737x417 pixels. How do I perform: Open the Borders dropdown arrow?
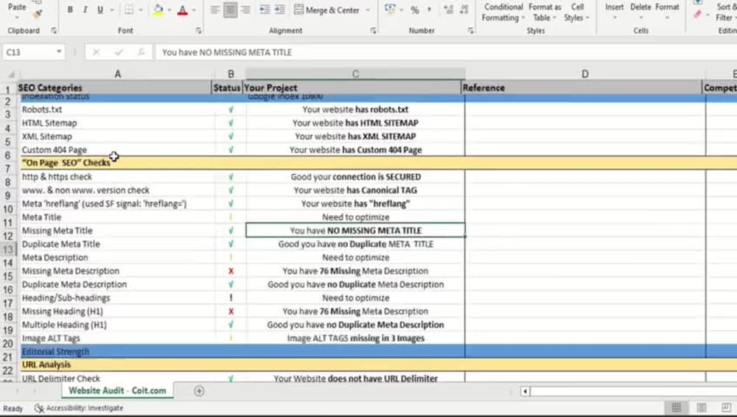141,10
